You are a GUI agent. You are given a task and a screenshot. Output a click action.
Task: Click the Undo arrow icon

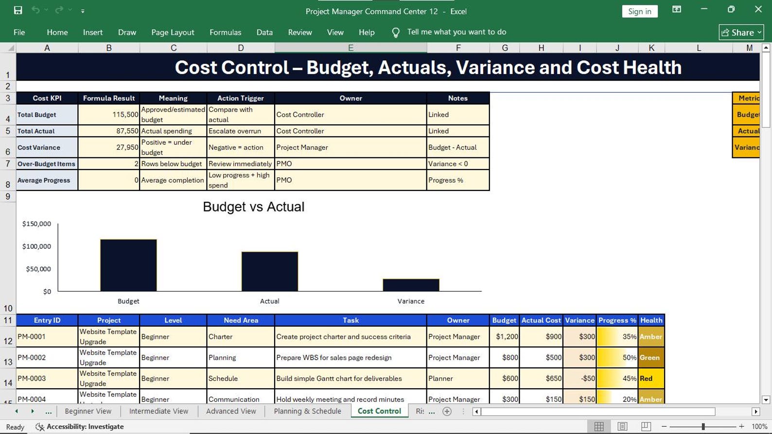click(x=35, y=10)
